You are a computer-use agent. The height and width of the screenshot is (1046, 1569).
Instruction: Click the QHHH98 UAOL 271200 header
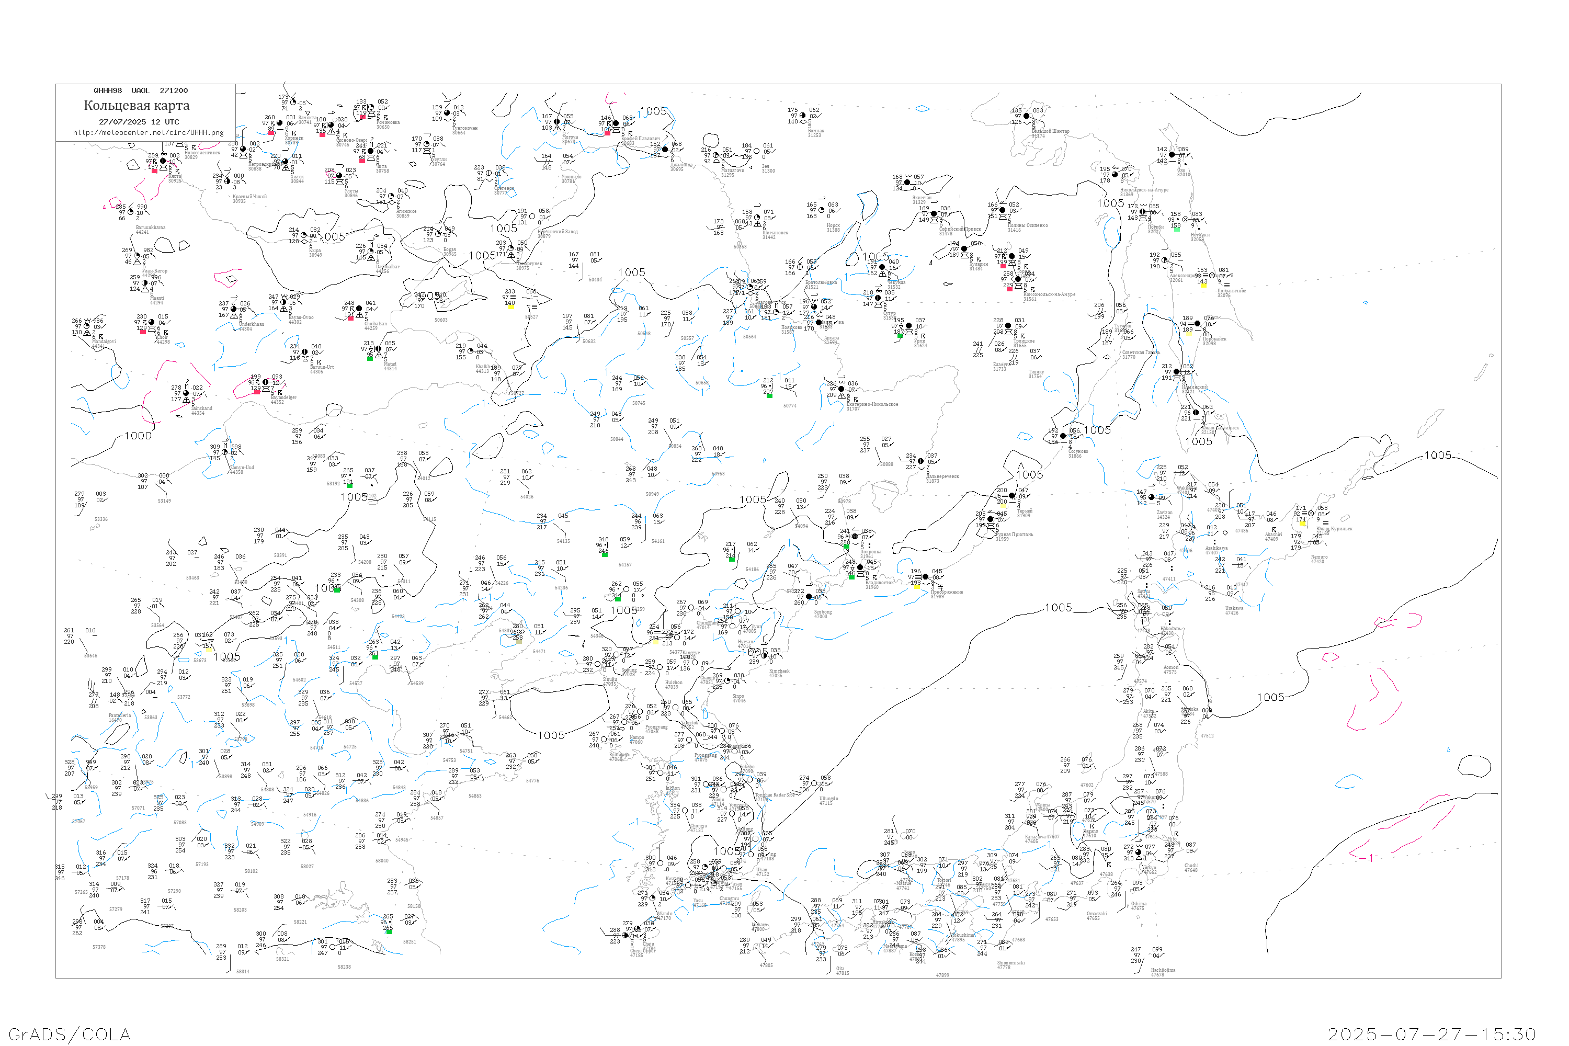[141, 90]
